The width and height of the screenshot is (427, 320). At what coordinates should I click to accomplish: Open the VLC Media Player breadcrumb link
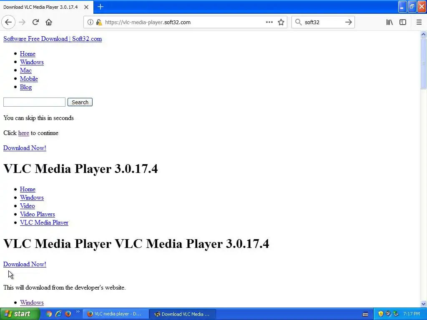[44, 222]
